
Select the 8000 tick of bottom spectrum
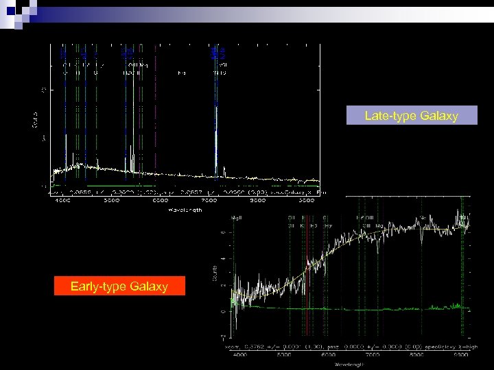tap(416, 355)
